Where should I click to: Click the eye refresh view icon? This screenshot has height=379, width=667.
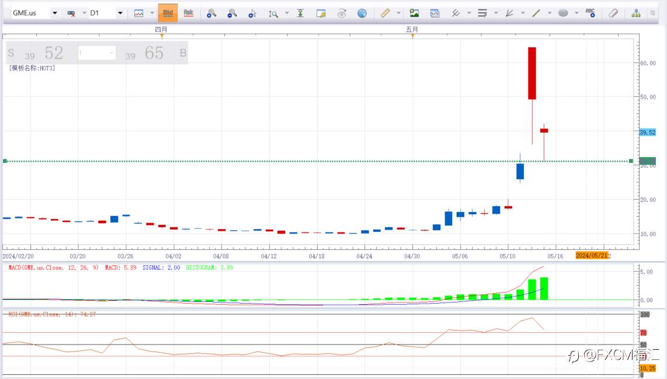click(342, 13)
